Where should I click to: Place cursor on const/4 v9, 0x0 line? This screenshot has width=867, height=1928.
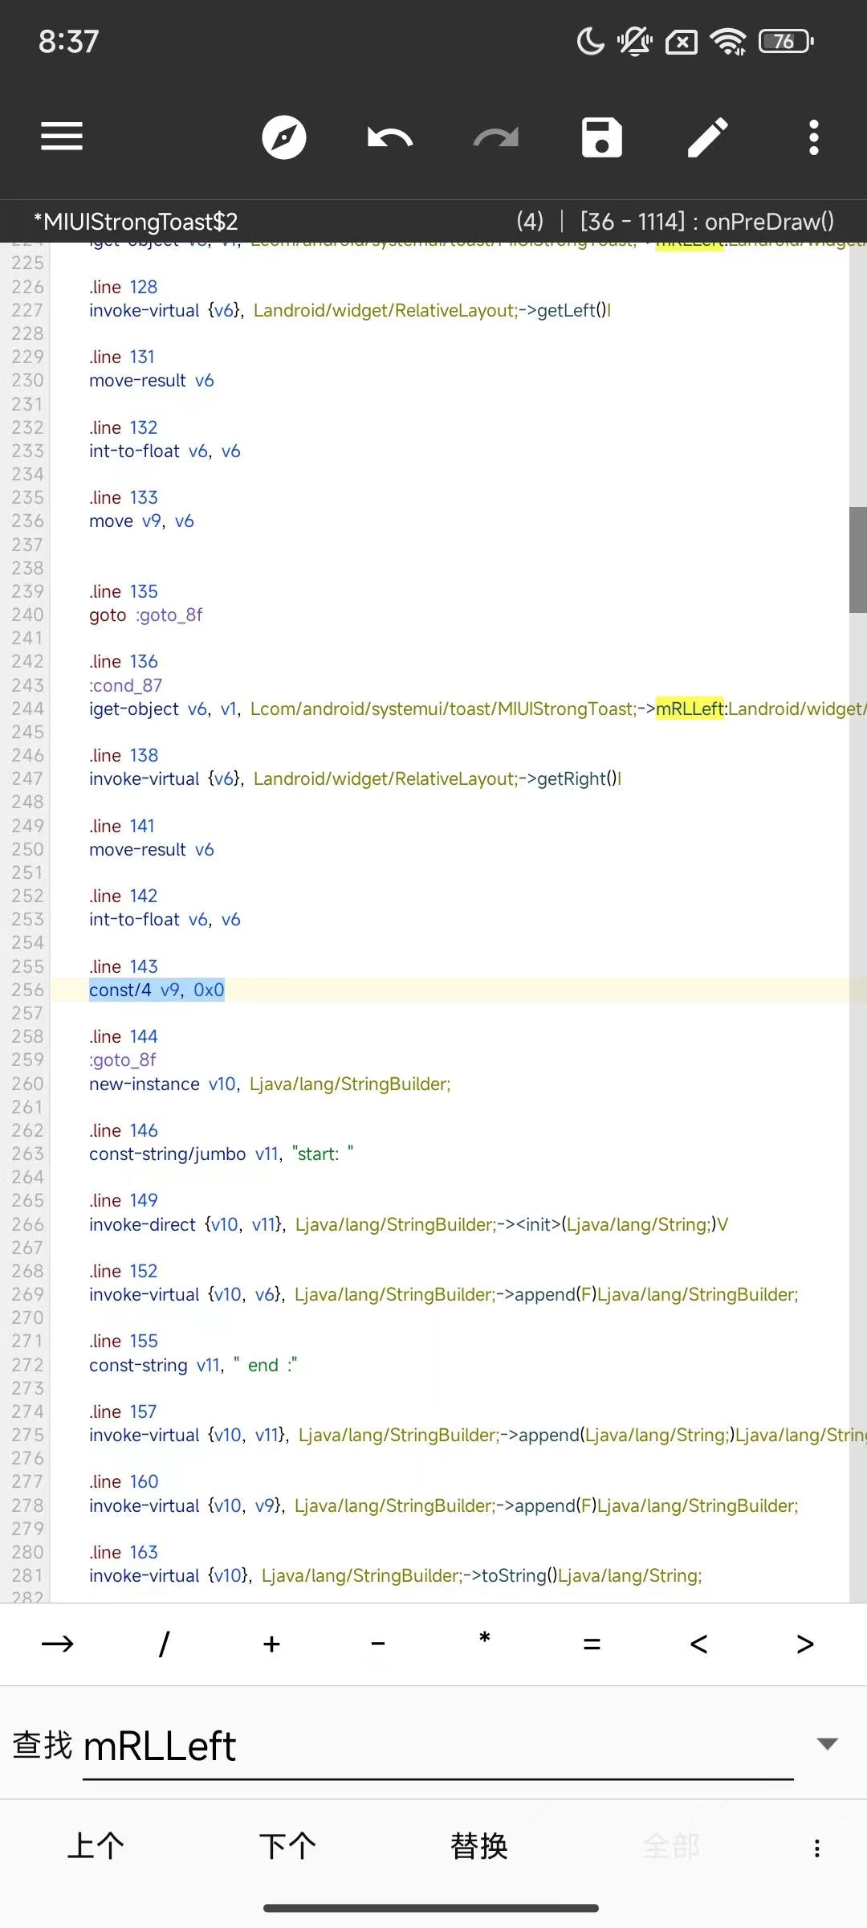[x=157, y=990]
